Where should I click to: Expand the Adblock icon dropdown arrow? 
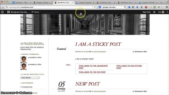148,7
